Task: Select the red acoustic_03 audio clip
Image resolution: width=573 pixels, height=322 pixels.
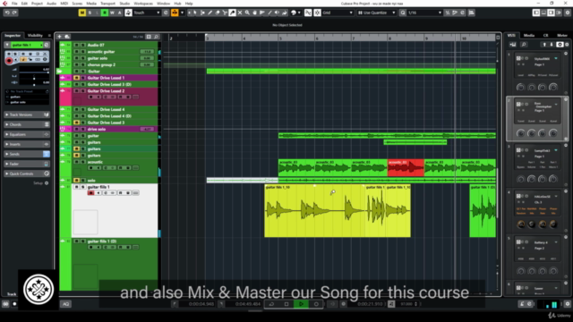Action: (406, 168)
